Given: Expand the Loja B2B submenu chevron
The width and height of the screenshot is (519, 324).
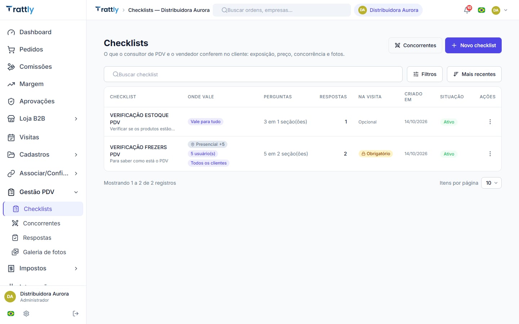Looking at the screenshot, I should point(76,119).
